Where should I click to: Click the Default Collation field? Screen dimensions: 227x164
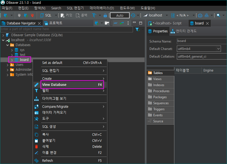pos(202,56)
